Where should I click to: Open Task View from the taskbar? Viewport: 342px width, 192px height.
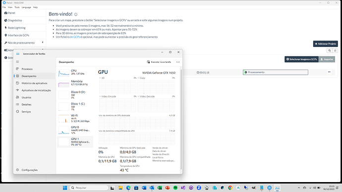pyautogui.click(x=113, y=188)
